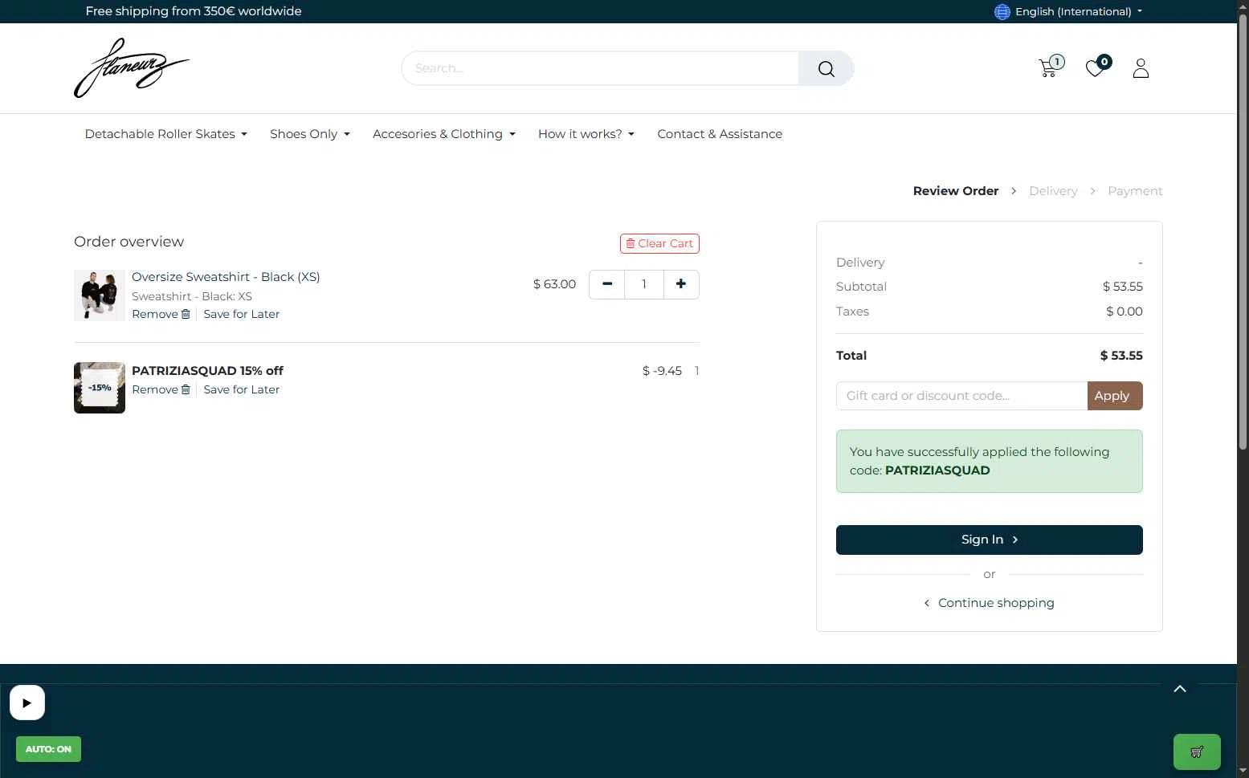Expand the Accesories & Clothing menu
Viewport: 1249px width, 778px height.
pyautogui.click(x=444, y=134)
